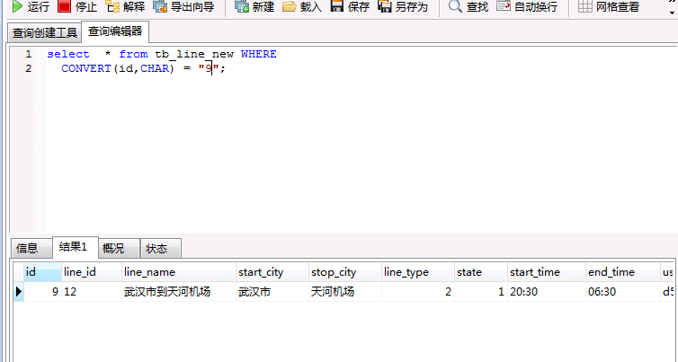
Task: Click the CONVERT keyword on line 2
Action: (86, 68)
